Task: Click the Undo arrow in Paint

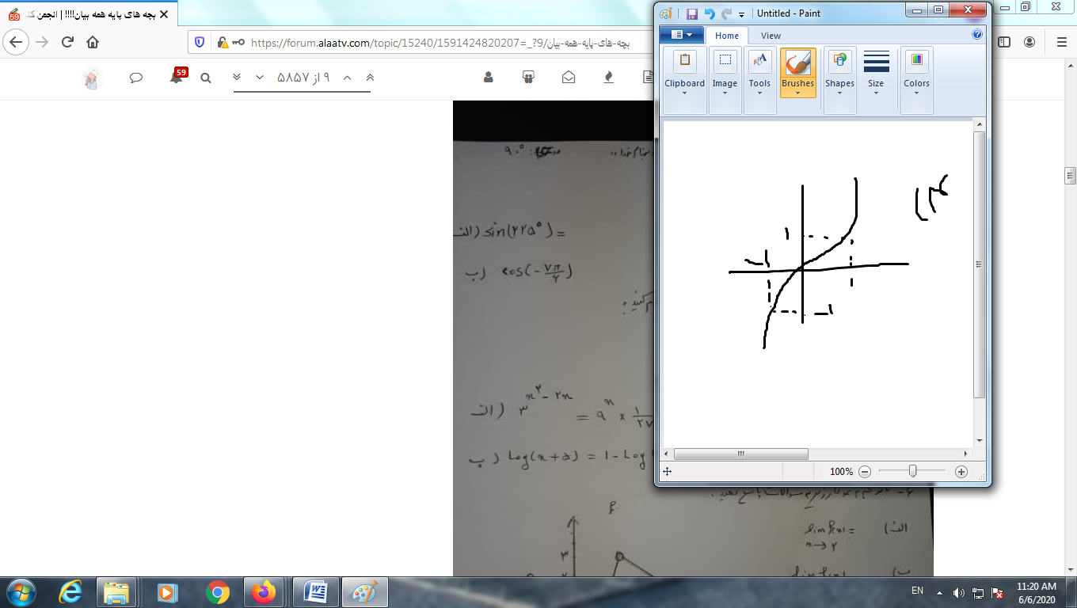Action: (710, 13)
